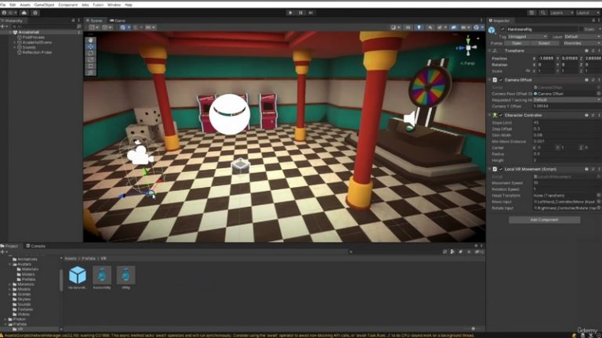Toggle the HardwareRig active checkbox
This screenshot has width=602, height=338.
[x=502, y=29]
